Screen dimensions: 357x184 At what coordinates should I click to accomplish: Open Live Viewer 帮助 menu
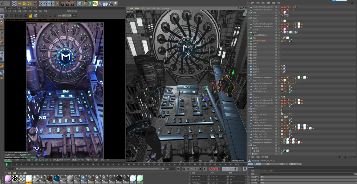click(x=40, y=11)
